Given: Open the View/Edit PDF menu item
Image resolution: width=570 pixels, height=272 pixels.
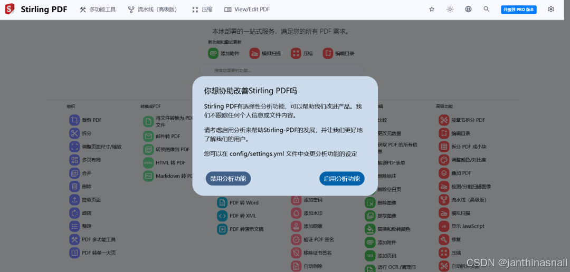Looking at the screenshot, I should pos(247,9).
